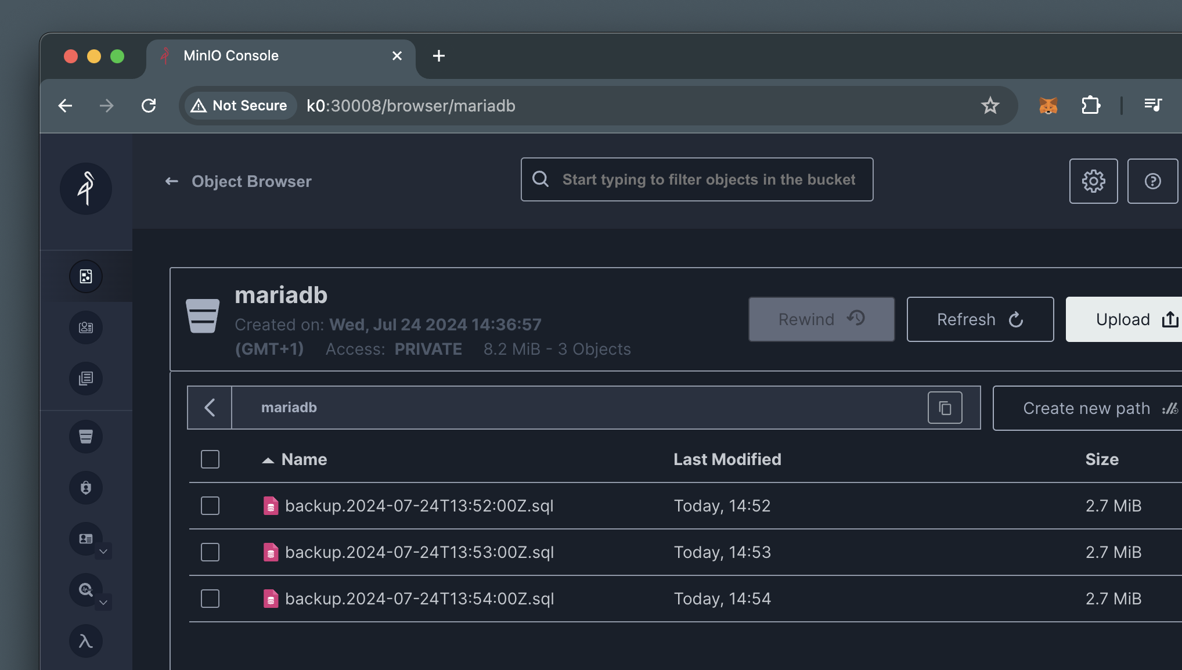The image size is (1182, 670).
Task: Click file icon of 13:53:00Z backup
Action: [271, 552]
